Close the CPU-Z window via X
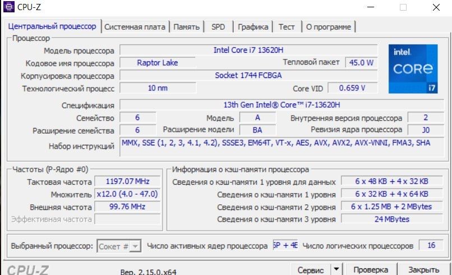Screen dimensions: 452x275 [436, 7]
